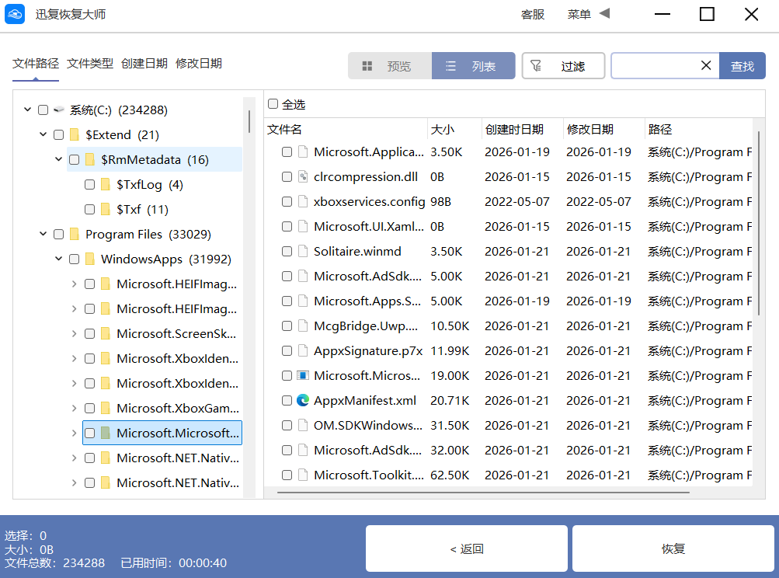Check the box for Solitaire.winmd

tap(287, 252)
